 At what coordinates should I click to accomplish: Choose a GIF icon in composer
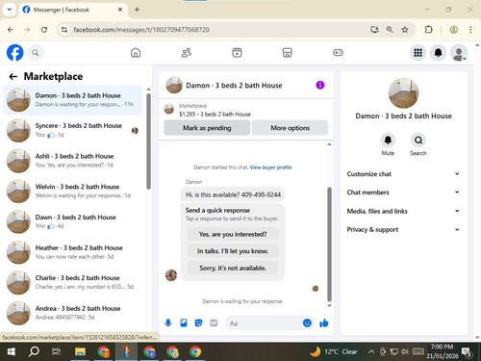point(214,322)
